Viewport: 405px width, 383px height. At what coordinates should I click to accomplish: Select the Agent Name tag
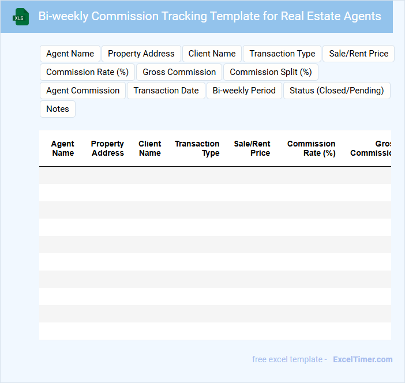pyautogui.click(x=70, y=54)
